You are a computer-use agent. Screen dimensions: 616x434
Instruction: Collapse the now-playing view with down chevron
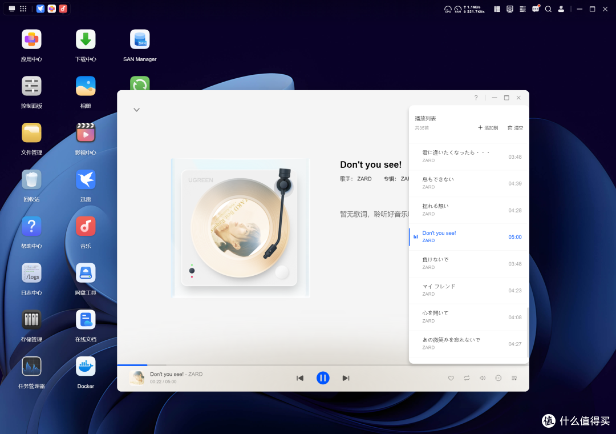pyautogui.click(x=136, y=110)
